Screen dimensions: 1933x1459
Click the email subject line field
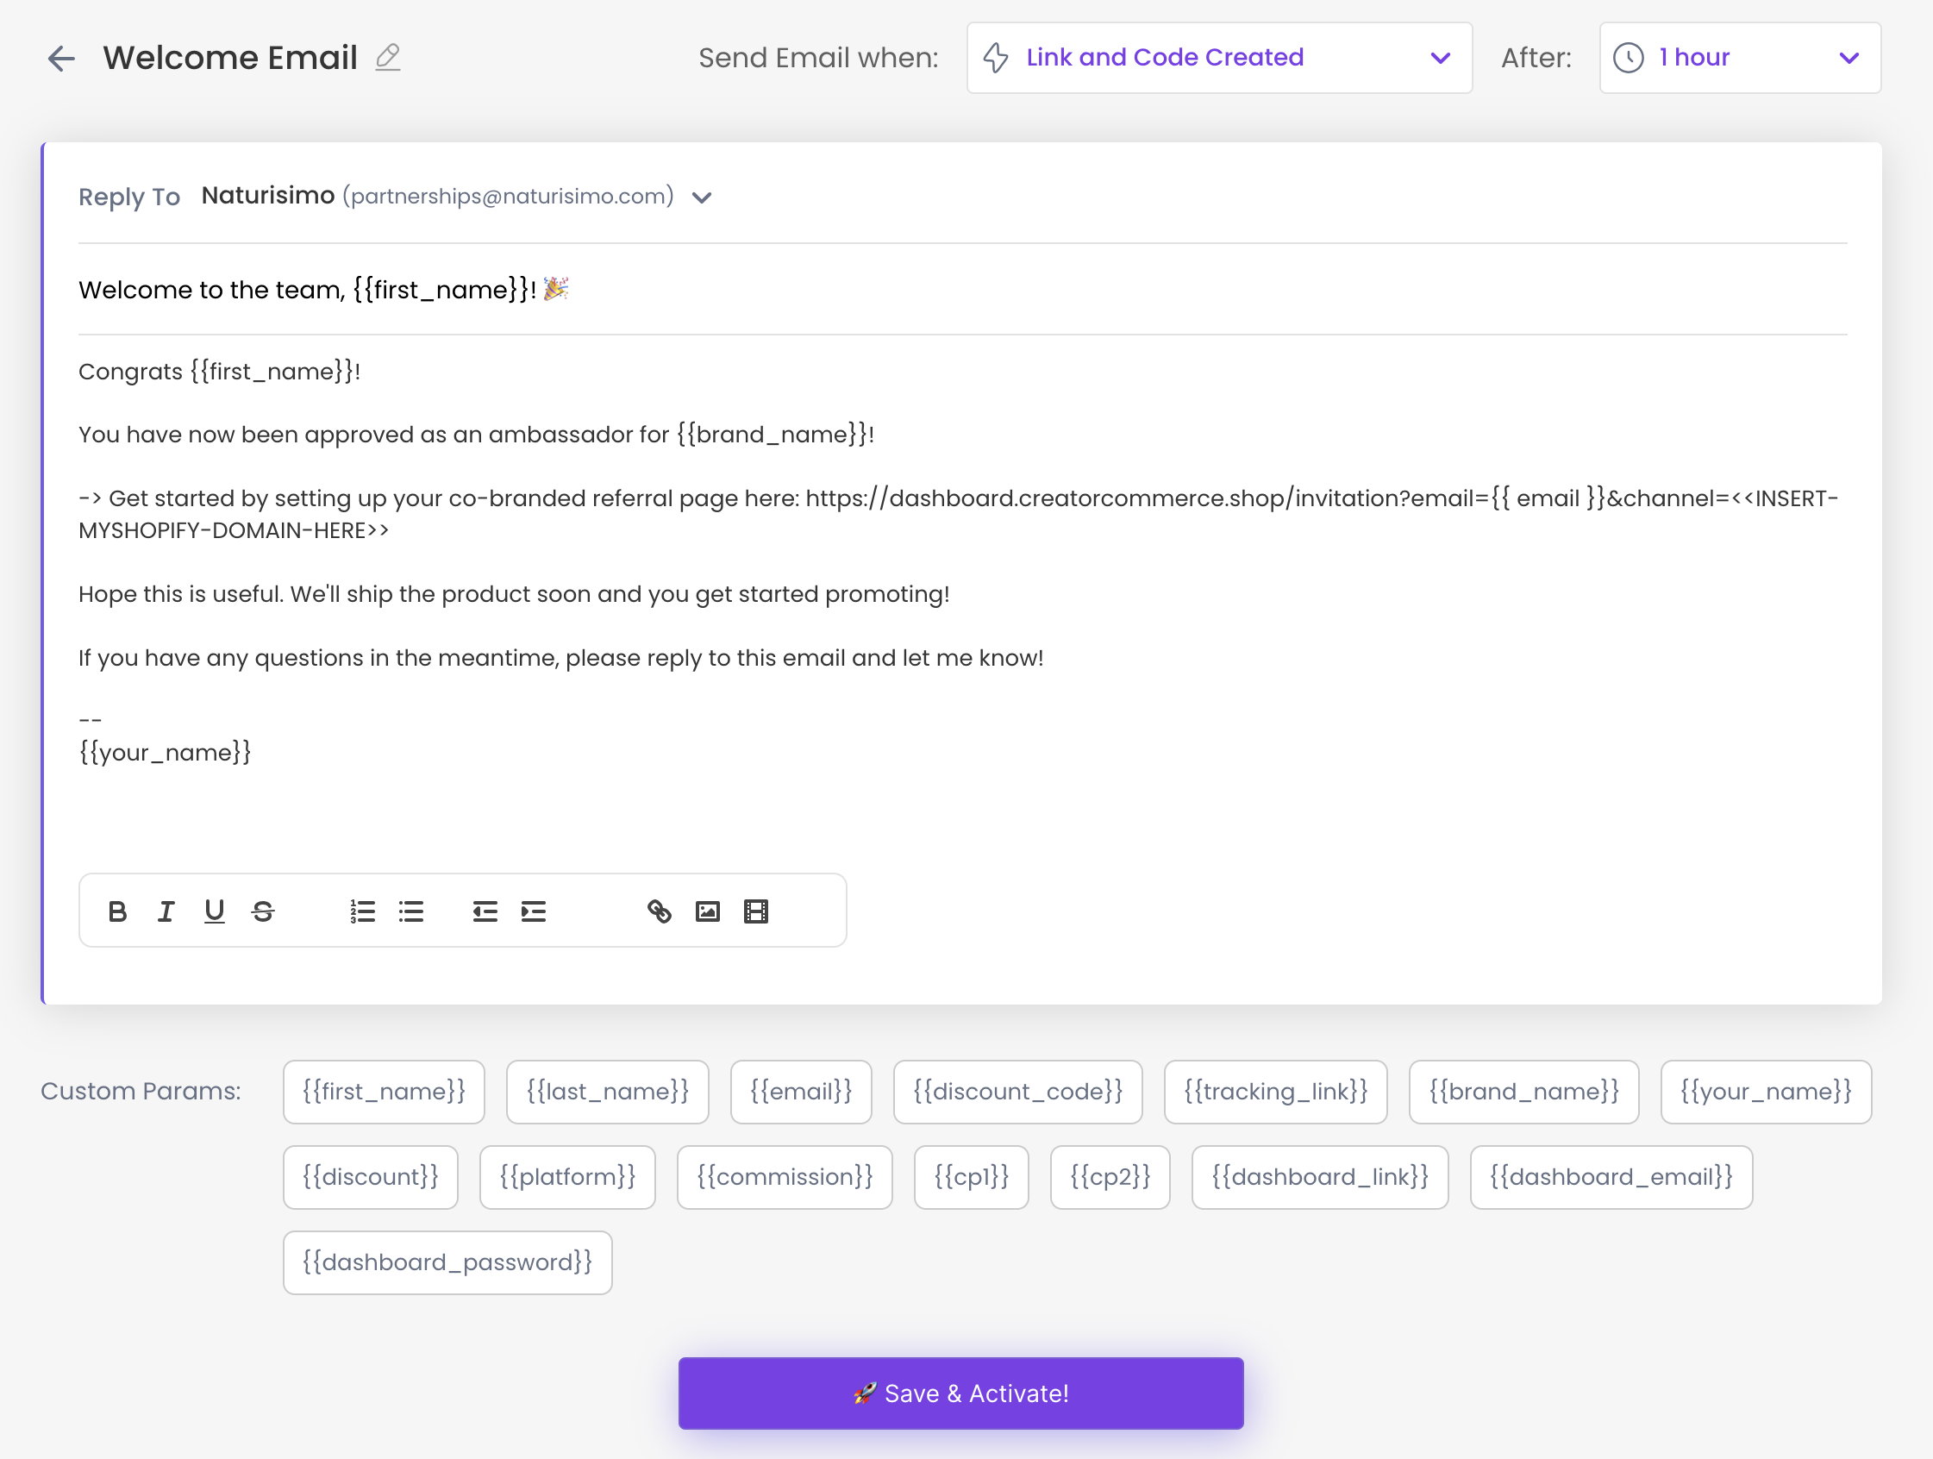(962, 290)
